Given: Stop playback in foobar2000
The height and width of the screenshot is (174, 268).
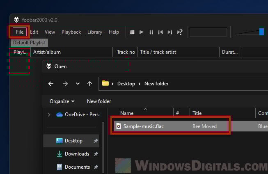Looking at the screenshot, I should pos(132,32).
